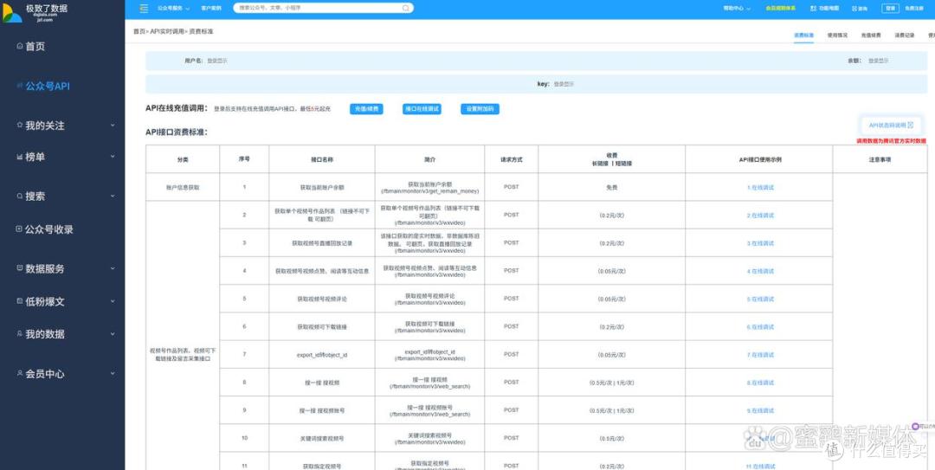
Task: Open the 公众号服务 dropdown
Action: click(x=173, y=9)
